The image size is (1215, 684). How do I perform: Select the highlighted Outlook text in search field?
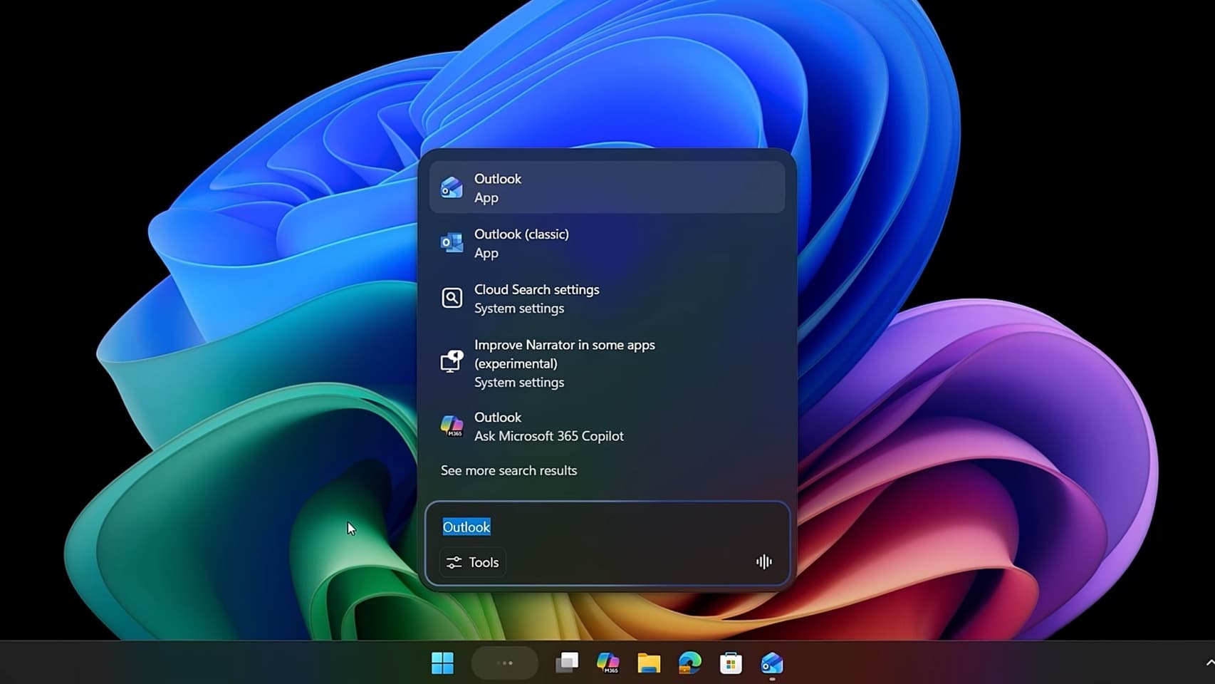coord(466,527)
